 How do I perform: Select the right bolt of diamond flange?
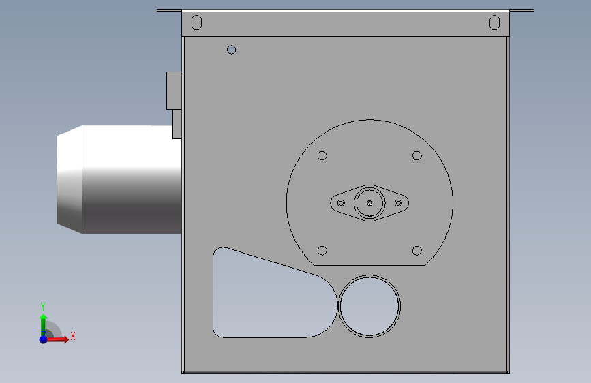coord(398,203)
